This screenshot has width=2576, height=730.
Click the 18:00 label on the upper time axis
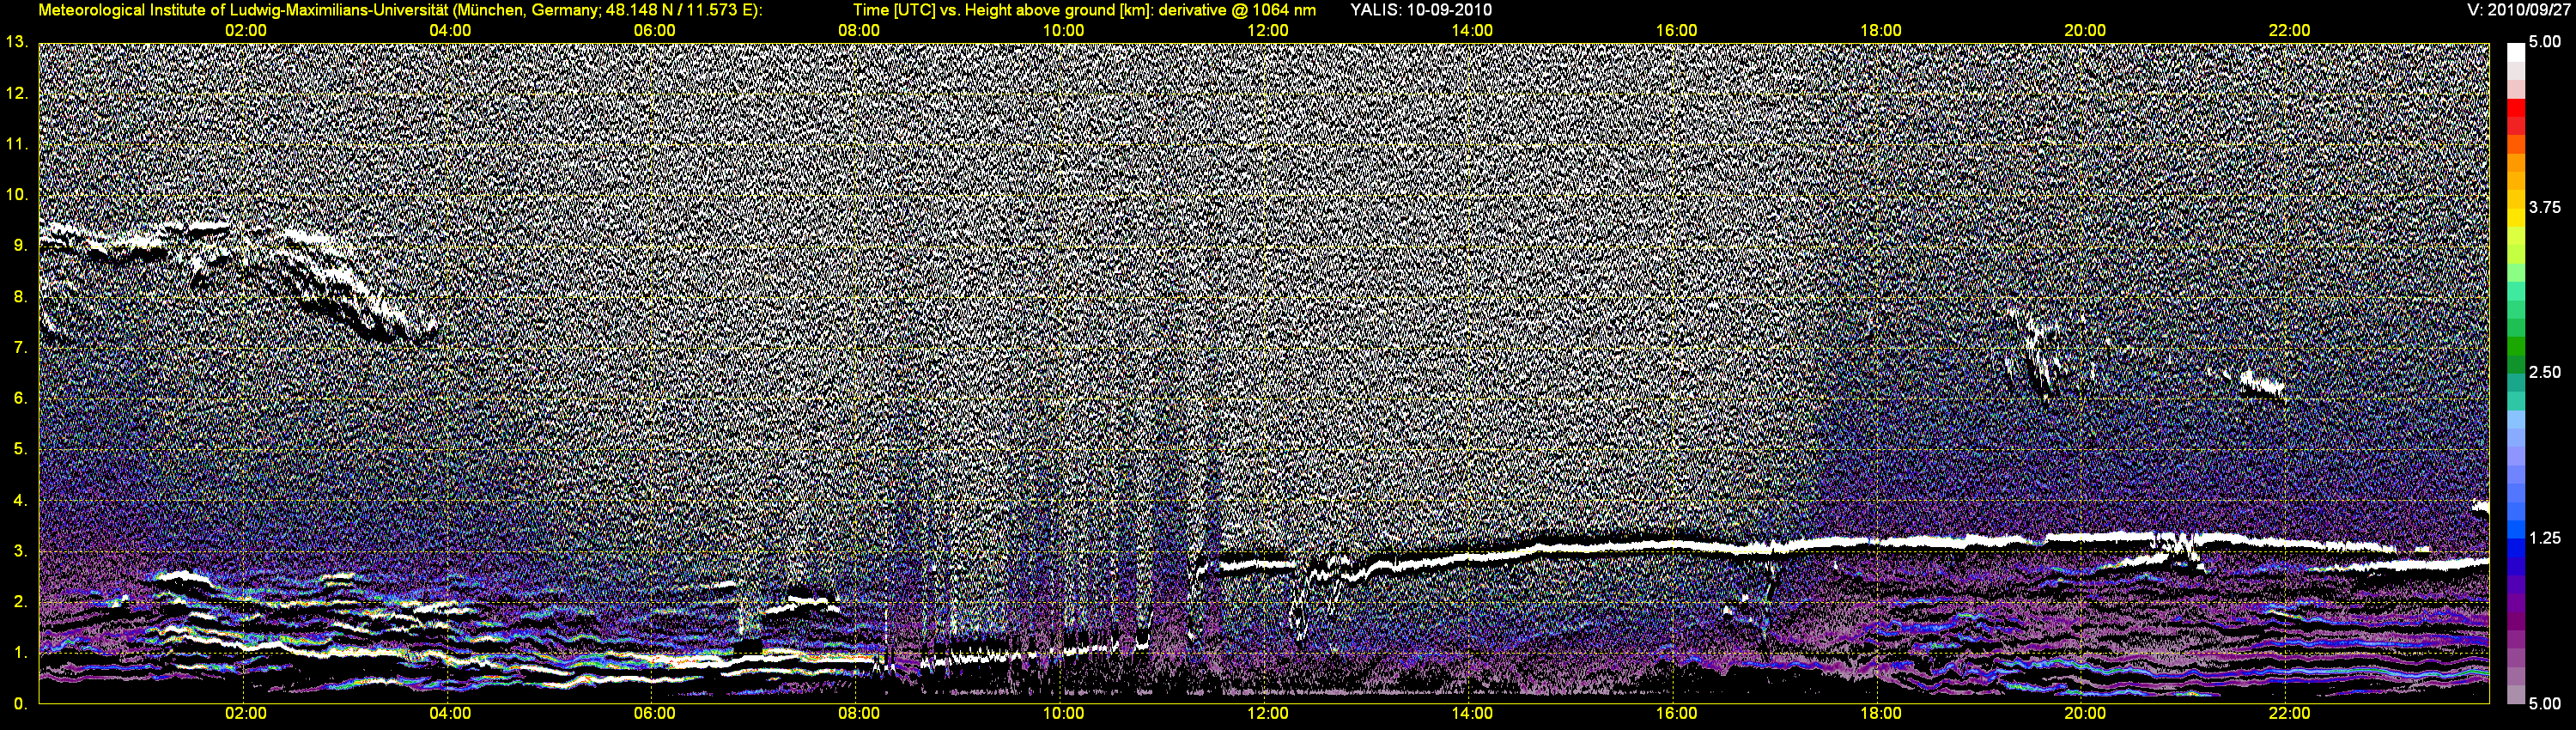coord(1881,31)
